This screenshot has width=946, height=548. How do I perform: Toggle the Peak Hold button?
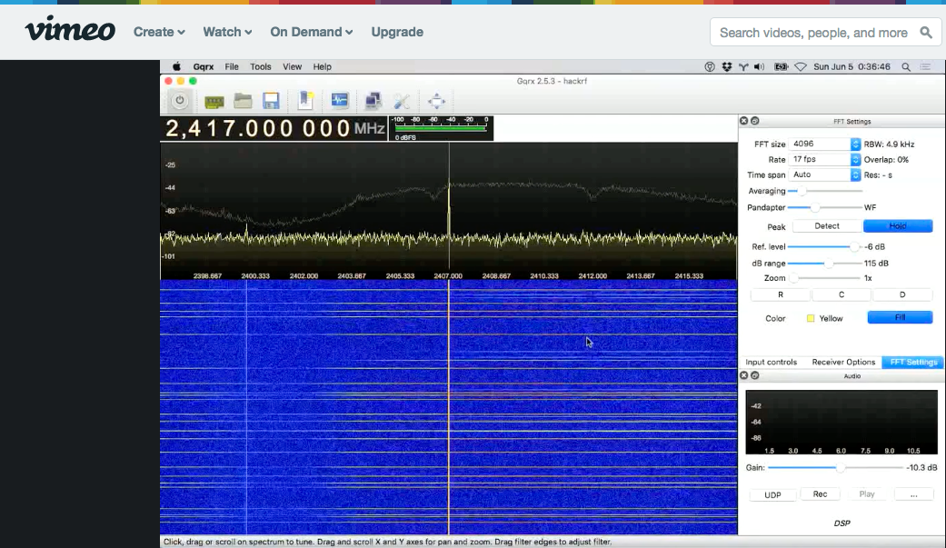point(898,225)
